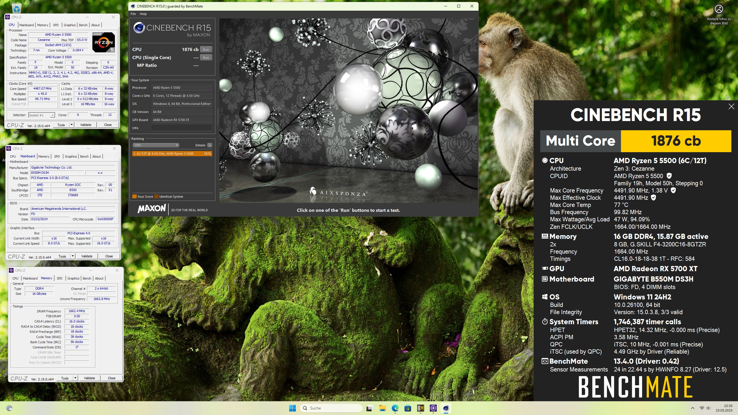The width and height of the screenshot is (738, 415).
Task: Open the Wi-Fi network tray icon
Action: (702, 408)
